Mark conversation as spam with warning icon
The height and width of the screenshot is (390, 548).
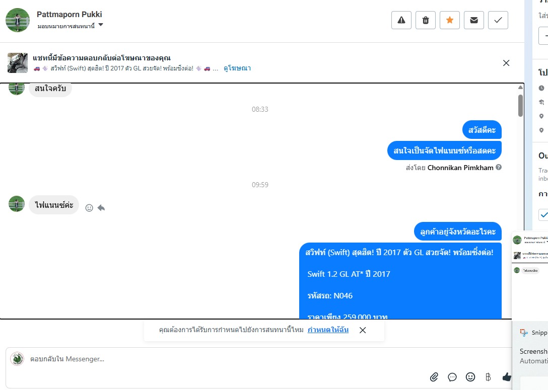click(401, 20)
